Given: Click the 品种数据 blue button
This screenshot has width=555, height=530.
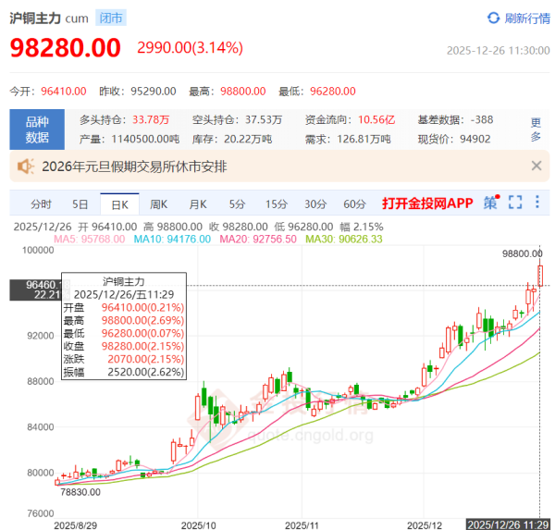Looking at the screenshot, I should pyautogui.click(x=37, y=129).
